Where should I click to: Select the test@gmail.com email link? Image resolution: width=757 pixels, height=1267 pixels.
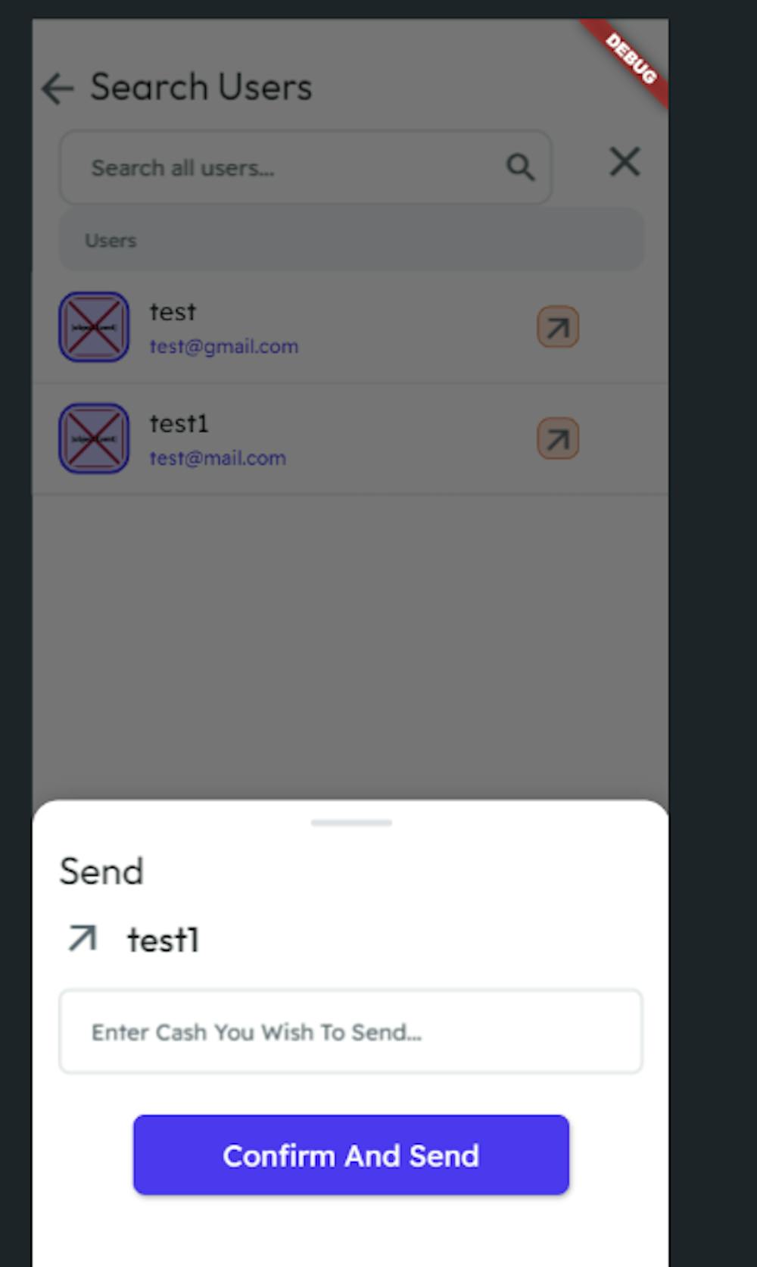tap(224, 347)
